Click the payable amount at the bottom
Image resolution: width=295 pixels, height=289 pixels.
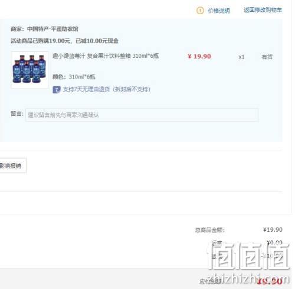tap(270, 281)
